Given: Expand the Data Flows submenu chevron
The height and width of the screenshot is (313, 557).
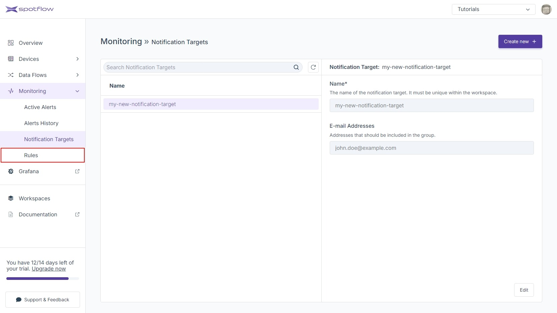Looking at the screenshot, I should tap(77, 75).
